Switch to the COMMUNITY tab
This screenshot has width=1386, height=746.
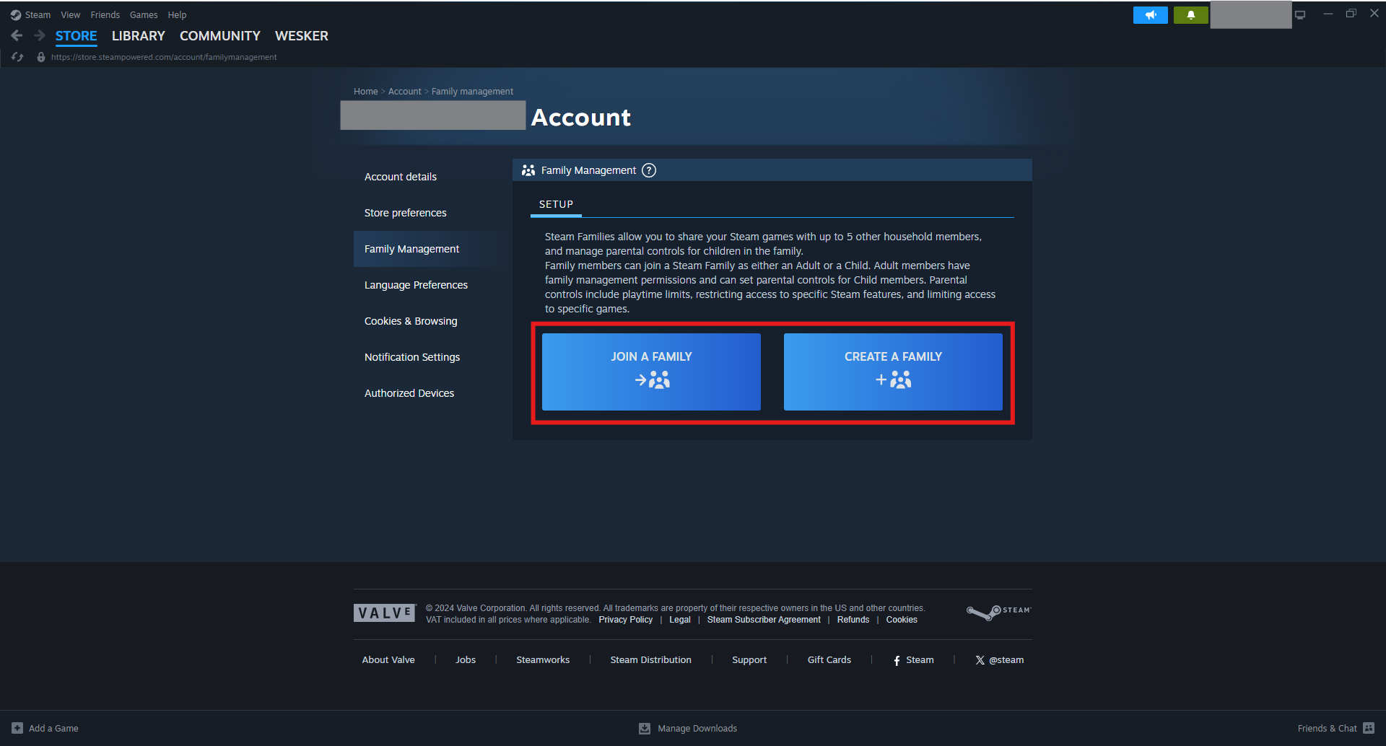coord(220,36)
